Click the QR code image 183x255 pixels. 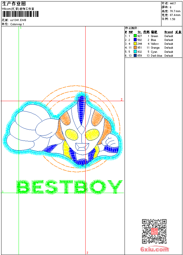point(154,231)
